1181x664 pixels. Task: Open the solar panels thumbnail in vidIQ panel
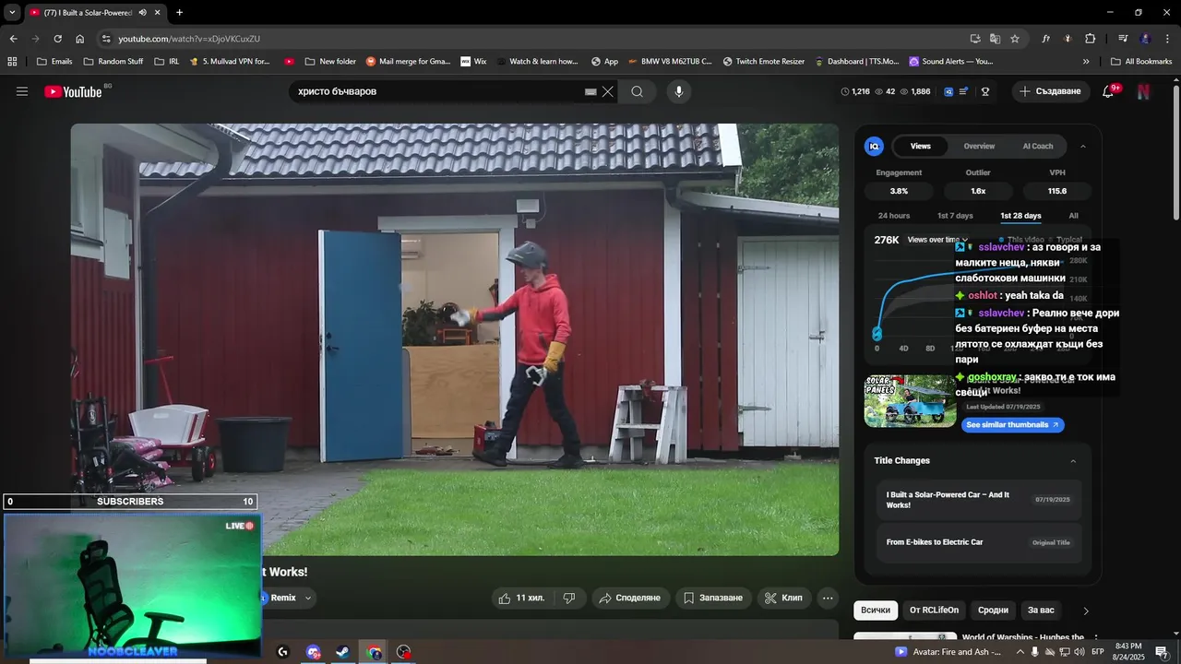pos(910,400)
